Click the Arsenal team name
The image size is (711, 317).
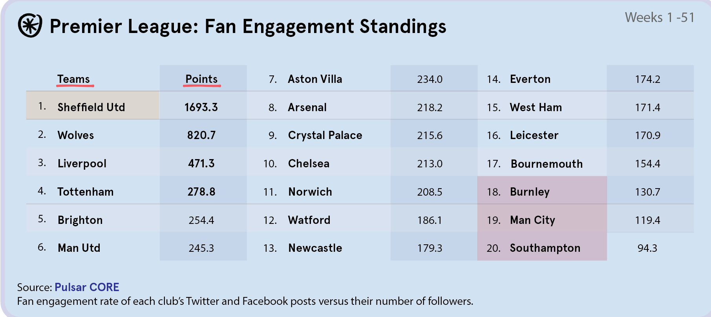307,107
